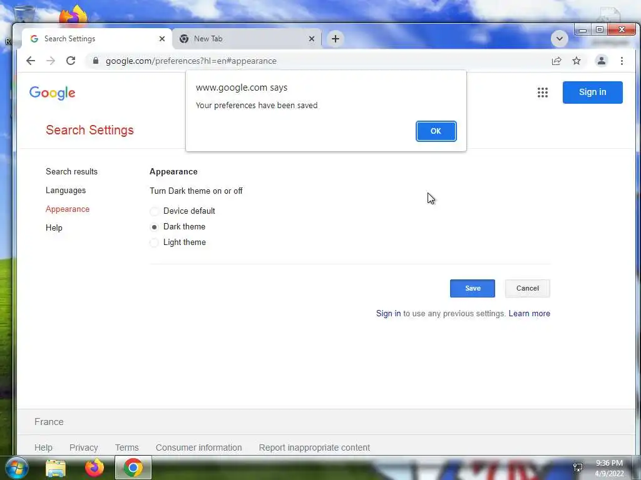Select the Light theme radio option
This screenshot has width=641, height=480.
click(x=154, y=242)
